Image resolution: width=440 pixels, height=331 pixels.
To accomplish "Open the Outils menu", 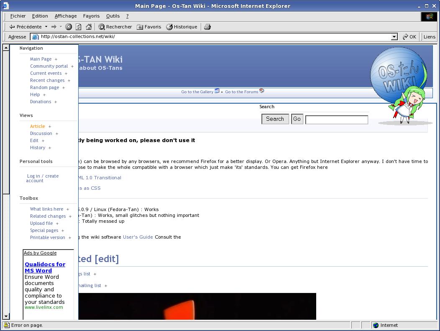I will pyautogui.click(x=113, y=16).
